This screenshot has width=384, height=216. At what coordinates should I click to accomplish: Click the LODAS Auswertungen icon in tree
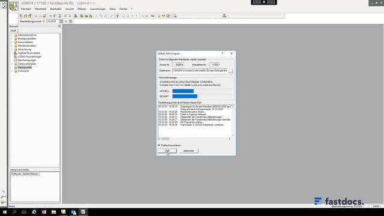16,56
